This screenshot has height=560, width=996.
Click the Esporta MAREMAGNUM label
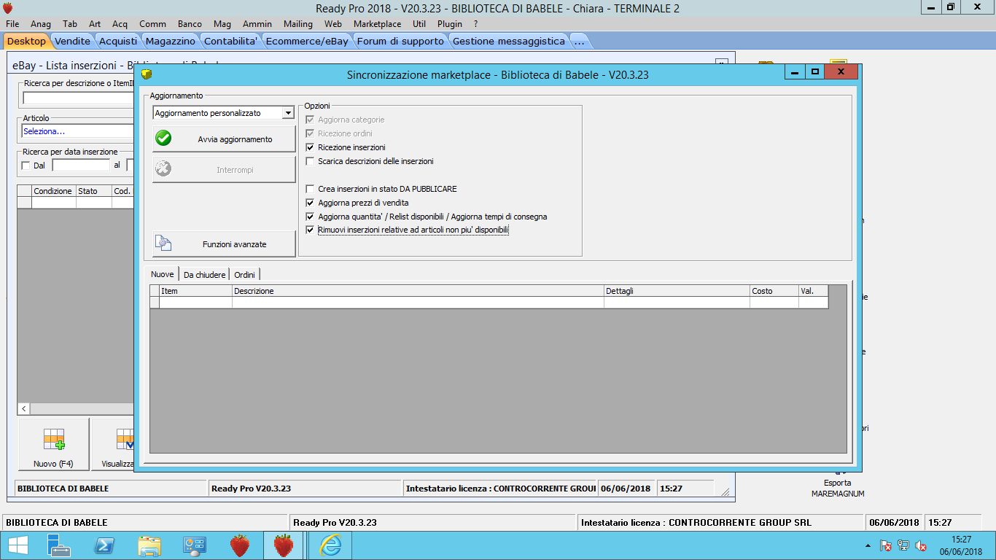click(838, 488)
